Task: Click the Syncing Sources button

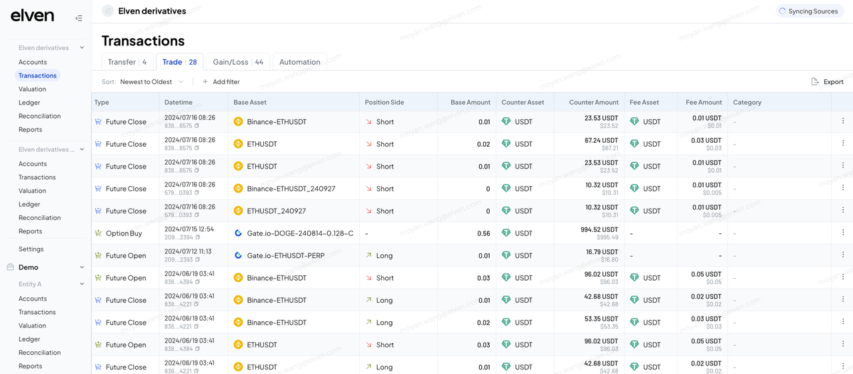Action: pyautogui.click(x=810, y=11)
